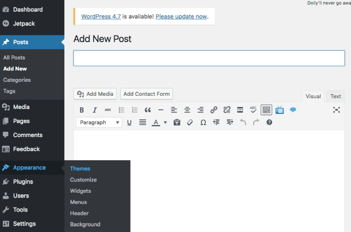Justify the text alignment
351x232 pixels.
pyautogui.click(x=142, y=122)
